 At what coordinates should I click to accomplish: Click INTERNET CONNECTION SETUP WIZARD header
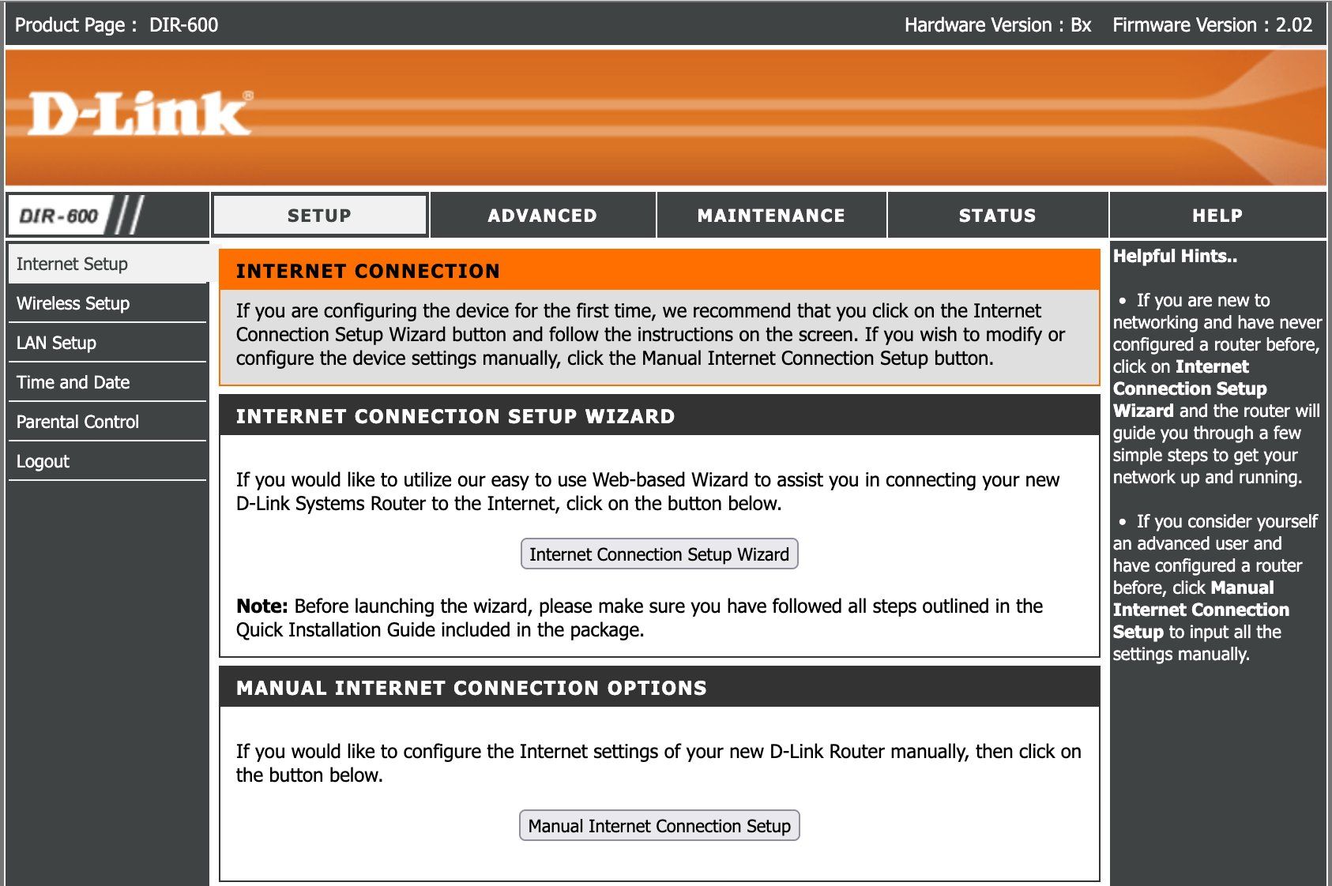(660, 416)
